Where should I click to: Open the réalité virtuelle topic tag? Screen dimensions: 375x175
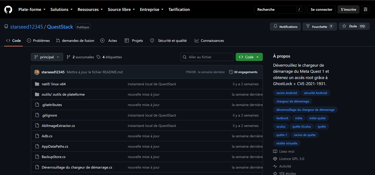coord(287,143)
